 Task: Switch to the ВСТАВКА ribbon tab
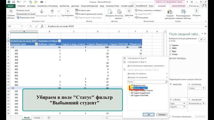[x=31, y=6]
